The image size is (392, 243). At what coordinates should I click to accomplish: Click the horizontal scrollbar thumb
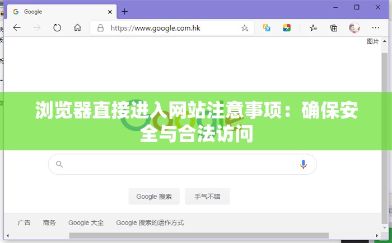click(199, 236)
